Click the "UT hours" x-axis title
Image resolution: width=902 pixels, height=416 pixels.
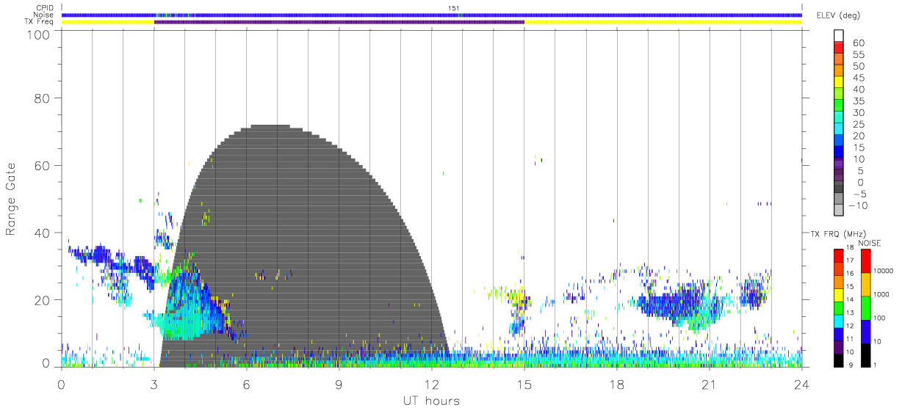[431, 401]
